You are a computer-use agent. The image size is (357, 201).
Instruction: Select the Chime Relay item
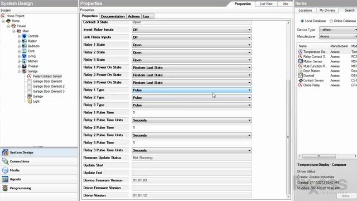311,85
